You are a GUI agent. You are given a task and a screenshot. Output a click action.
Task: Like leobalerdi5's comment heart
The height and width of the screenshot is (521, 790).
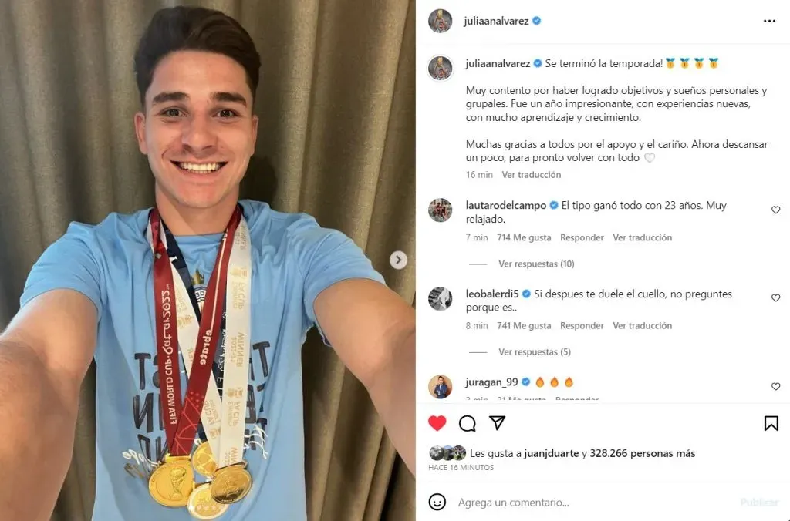coord(776,298)
